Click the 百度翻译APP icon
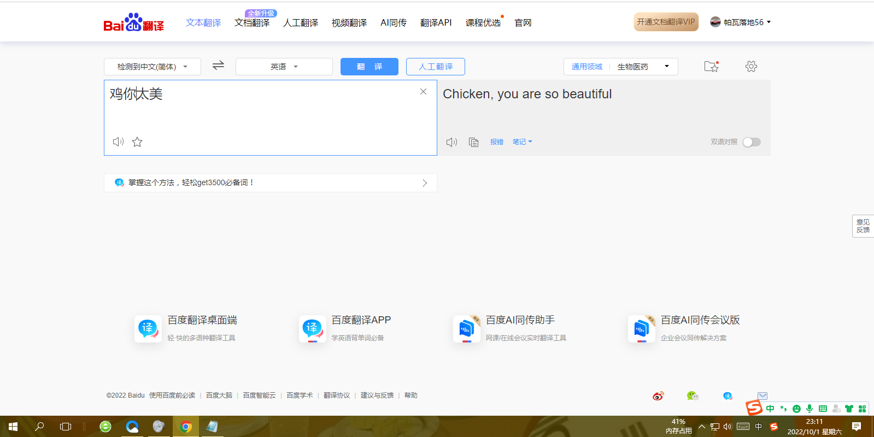This screenshot has width=874, height=437. coord(312,328)
